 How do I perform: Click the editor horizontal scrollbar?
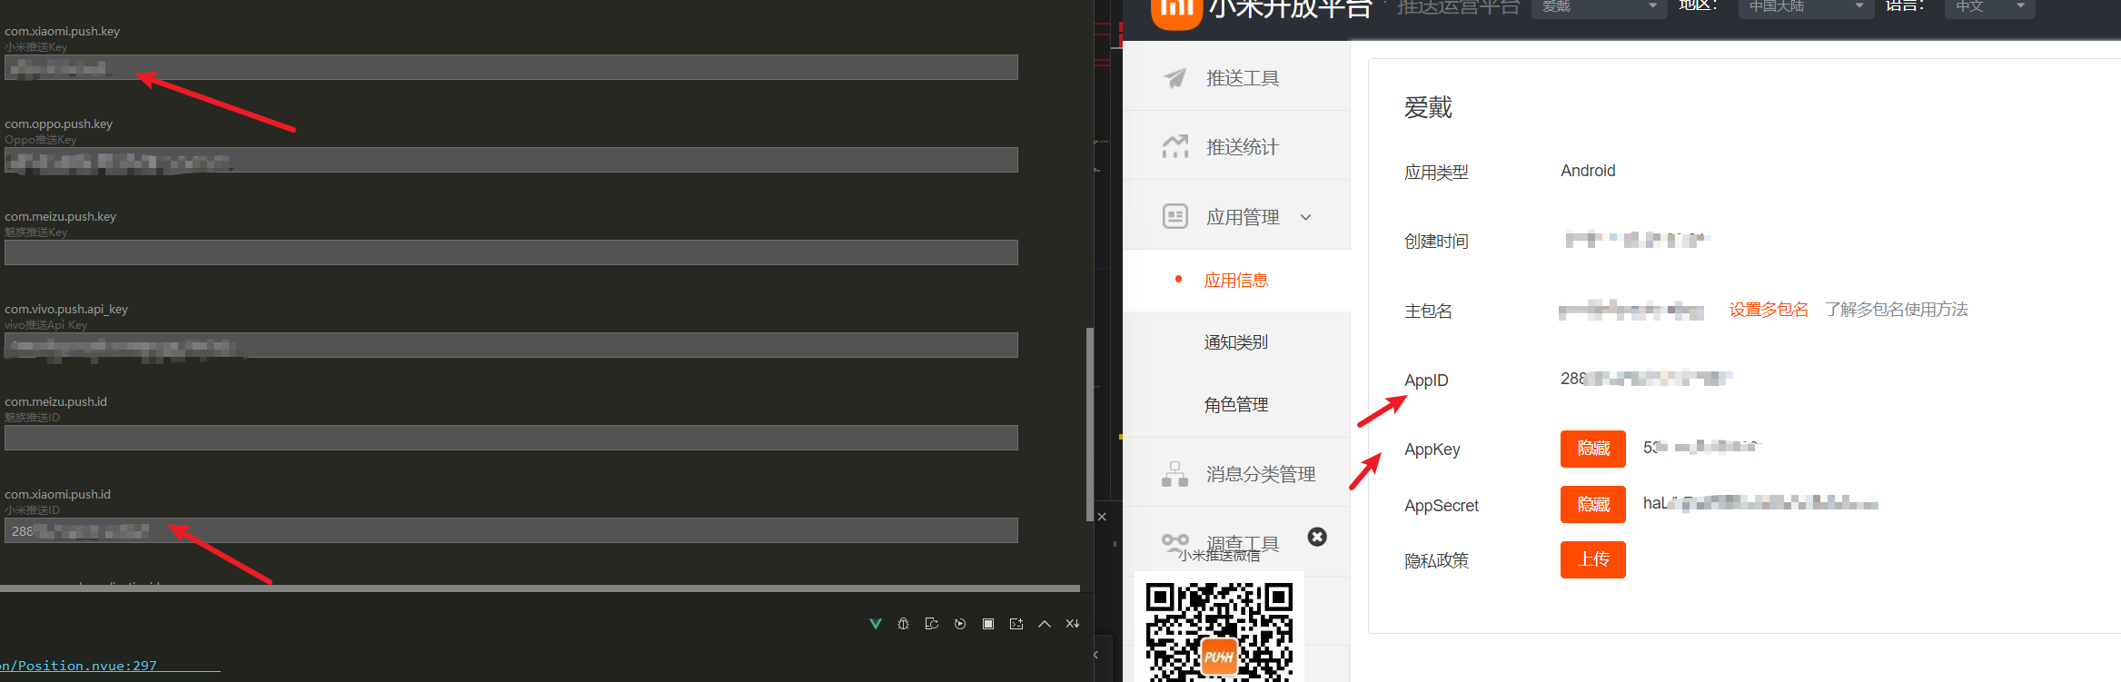click(540, 588)
